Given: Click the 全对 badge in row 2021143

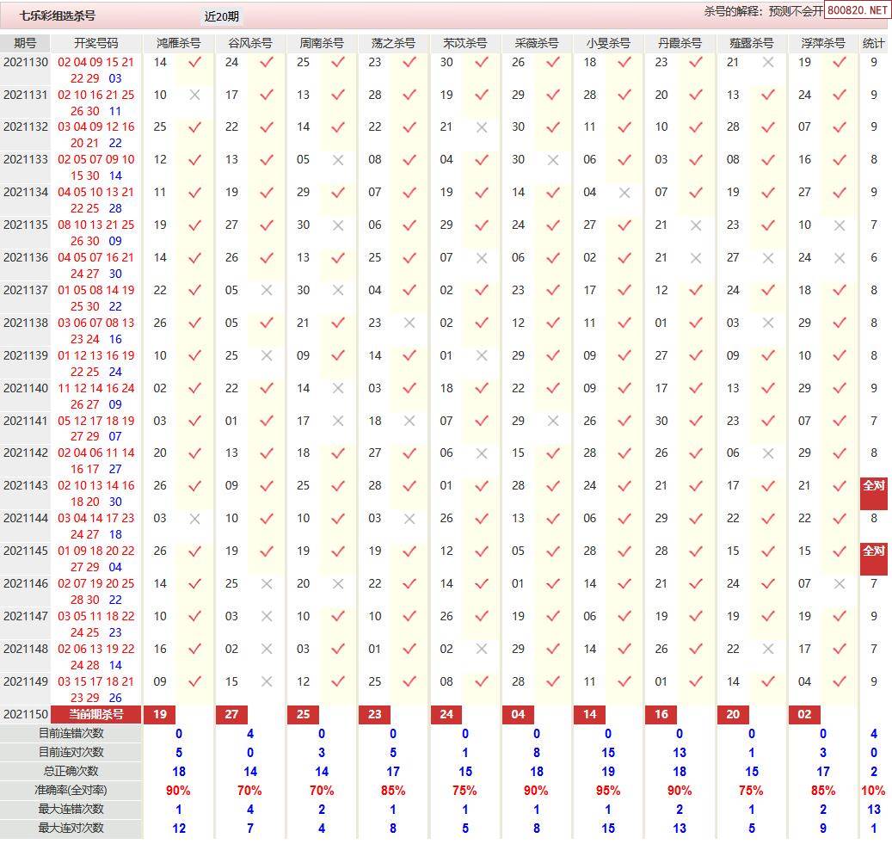Looking at the screenshot, I should pyautogui.click(x=874, y=494).
